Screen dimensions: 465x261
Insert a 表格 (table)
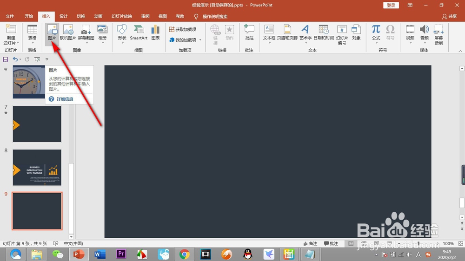(32, 33)
